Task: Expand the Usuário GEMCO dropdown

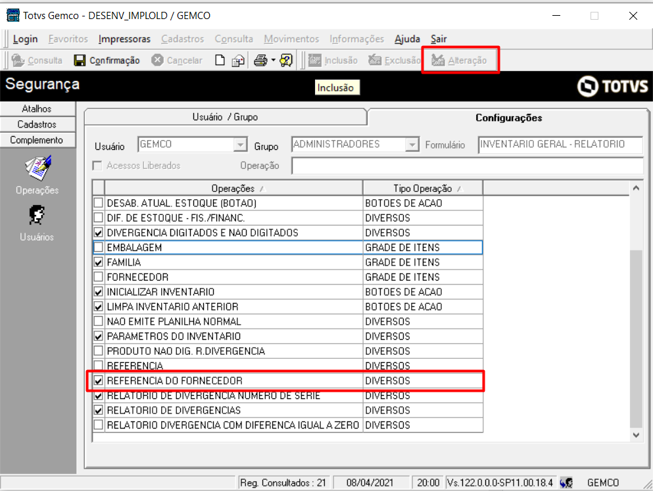Action: (240, 145)
